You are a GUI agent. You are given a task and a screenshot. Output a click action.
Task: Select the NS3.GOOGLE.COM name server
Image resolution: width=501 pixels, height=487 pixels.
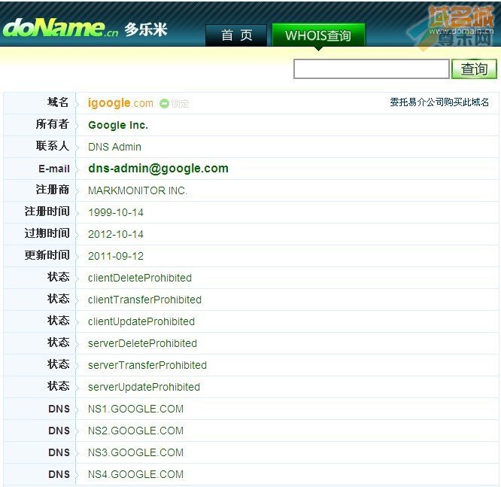point(136,452)
